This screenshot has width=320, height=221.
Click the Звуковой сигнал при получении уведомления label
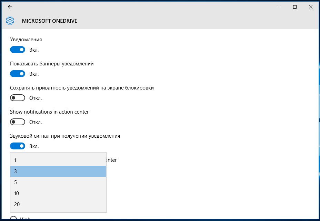click(65, 136)
